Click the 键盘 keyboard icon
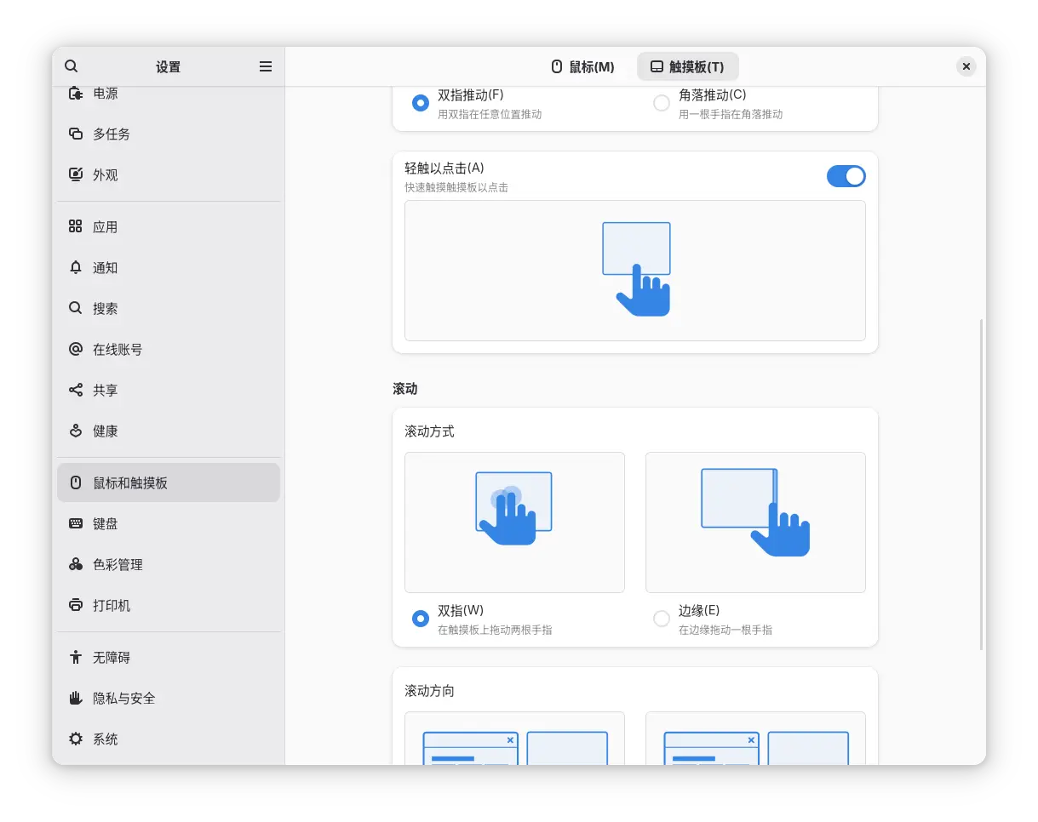 (76, 524)
